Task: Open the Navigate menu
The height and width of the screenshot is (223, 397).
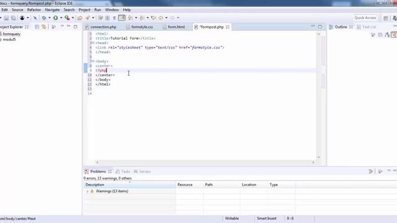Action: (52, 10)
